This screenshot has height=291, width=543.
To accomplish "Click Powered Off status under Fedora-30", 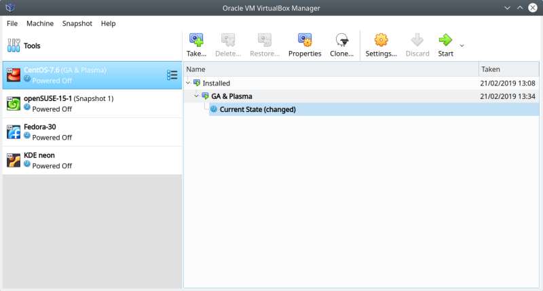I will [x=52, y=138].
